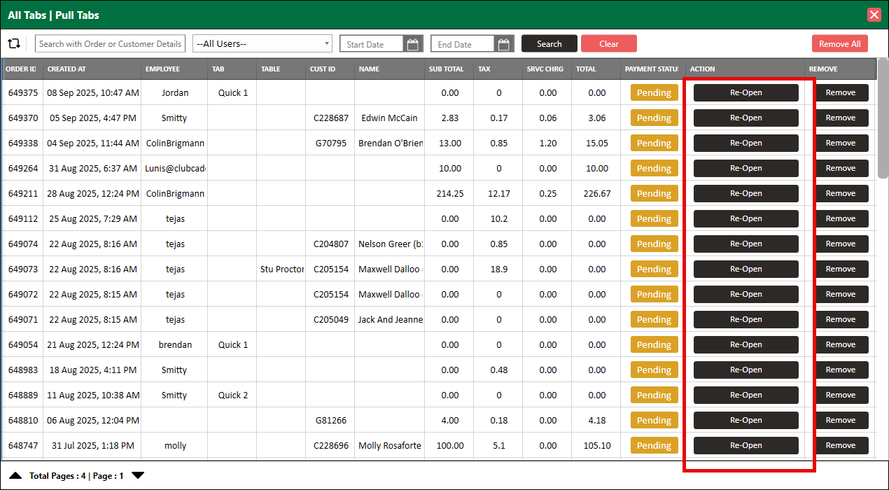Remove order 649338
Viewport: 889px width, 490px height.
coord(841,143)
